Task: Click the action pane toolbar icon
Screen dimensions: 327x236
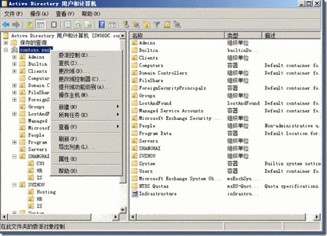Action: [x=112, y=24]
